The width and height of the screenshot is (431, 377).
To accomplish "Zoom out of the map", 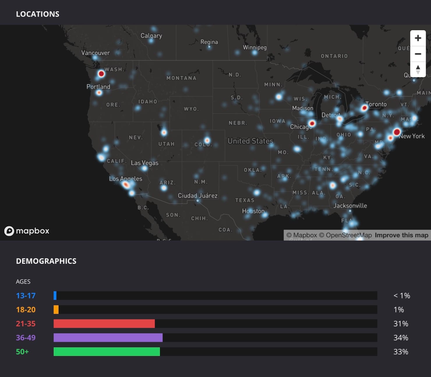I will (x=418, y=54).
